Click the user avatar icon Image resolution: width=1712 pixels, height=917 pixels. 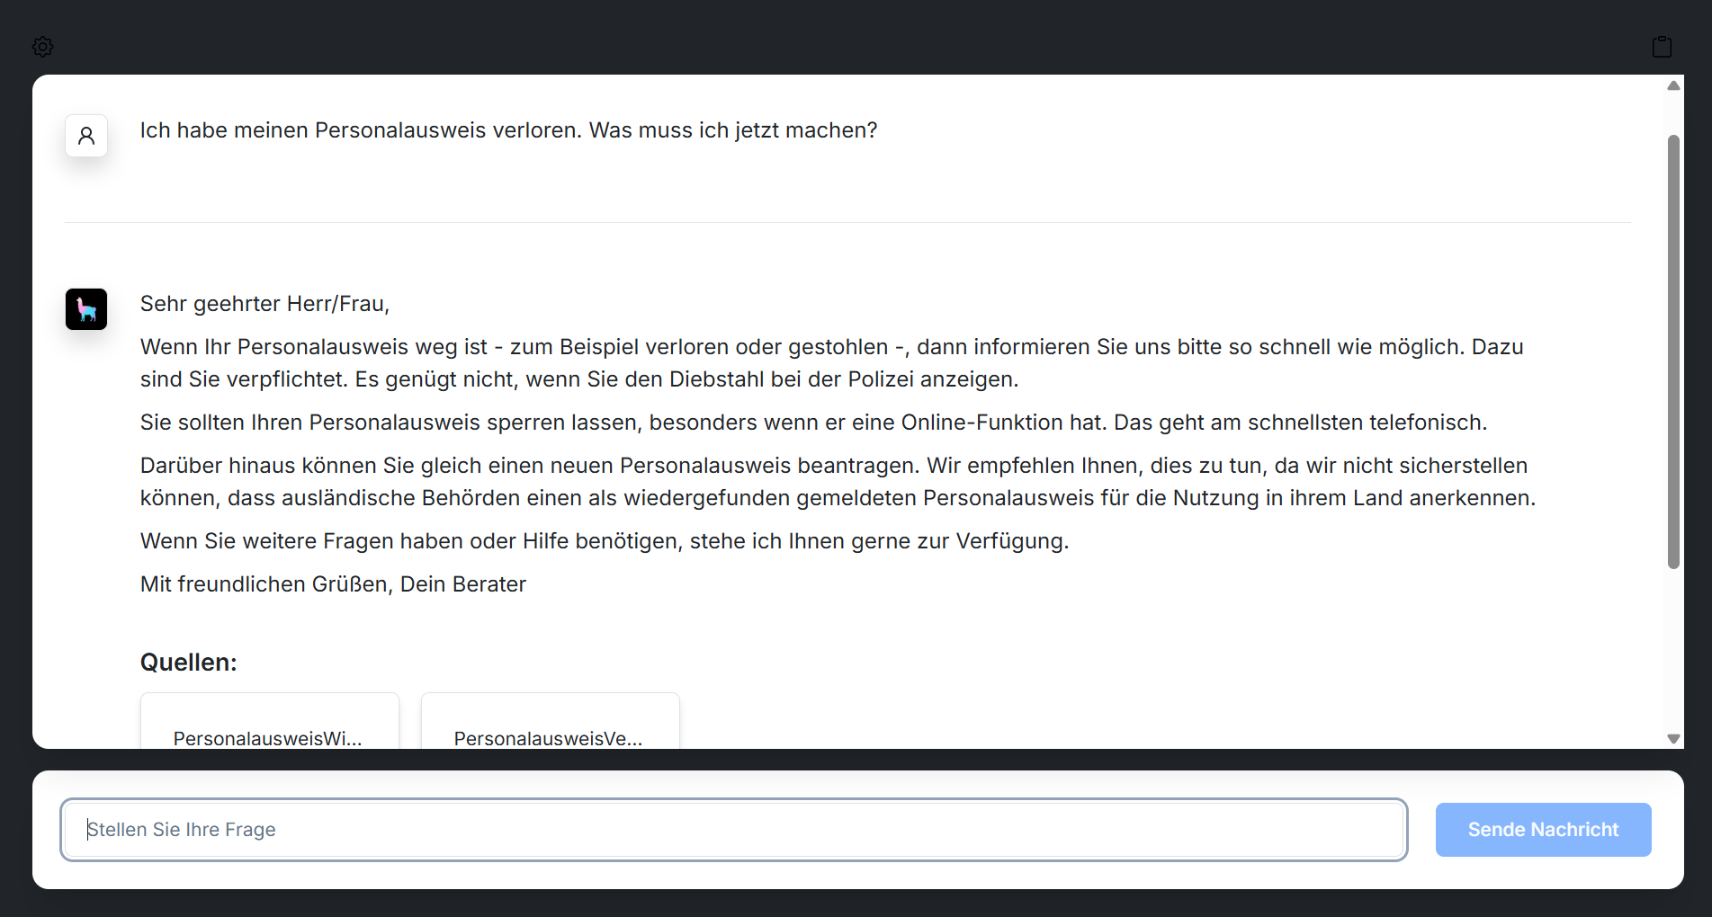[86, 136]
